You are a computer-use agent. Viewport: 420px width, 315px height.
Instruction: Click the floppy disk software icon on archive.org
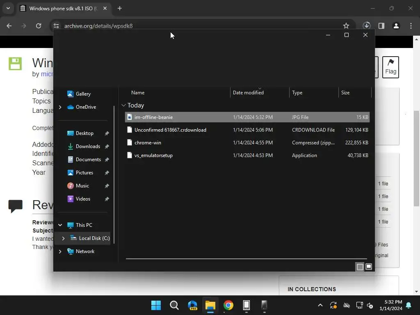[15, 64]
